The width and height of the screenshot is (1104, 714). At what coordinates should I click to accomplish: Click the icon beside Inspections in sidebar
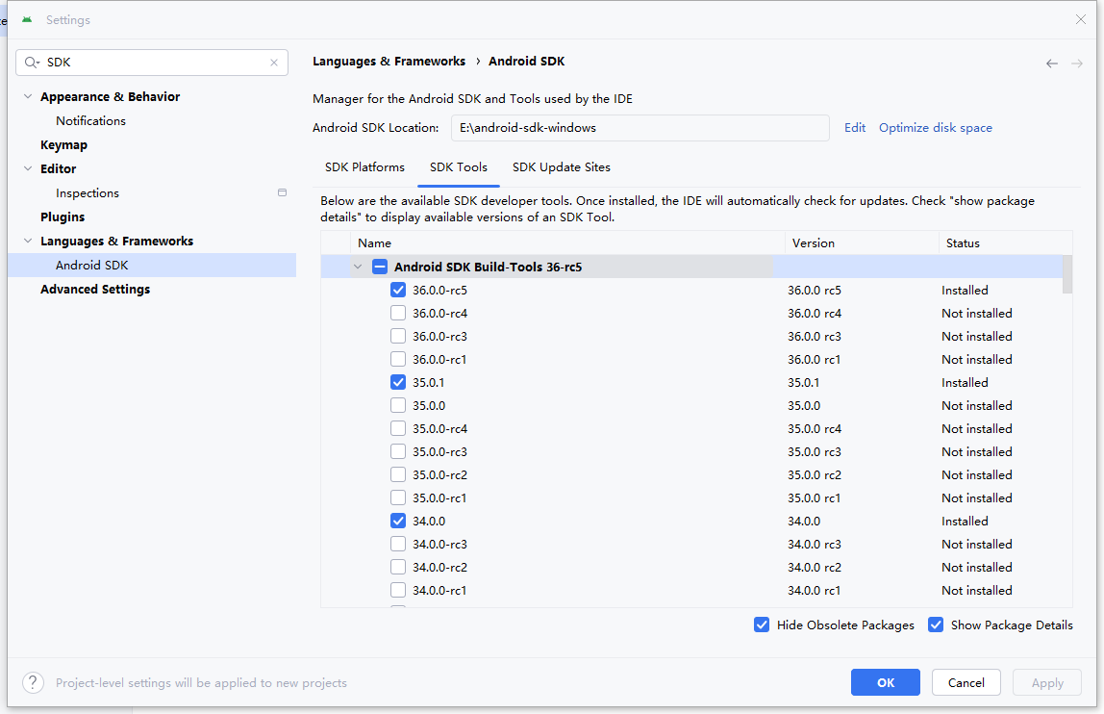click(282, 191)
